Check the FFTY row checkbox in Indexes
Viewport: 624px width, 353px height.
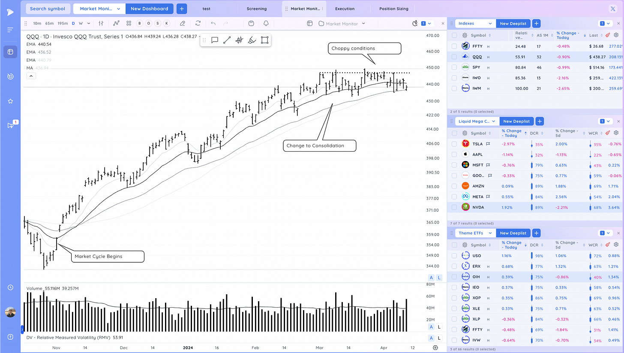(x=454, y=46)
